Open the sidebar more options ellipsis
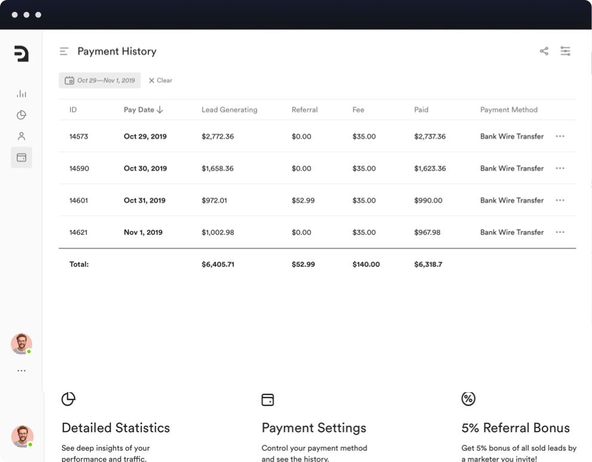The width and height of the screenshot is (592, 462). pyautogui.click(x=21, y=371)
